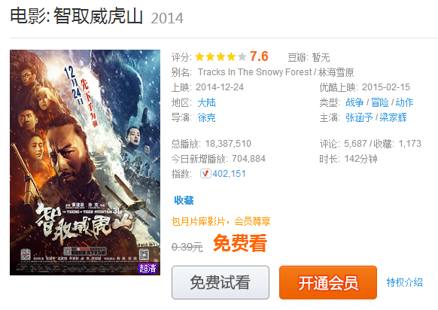Click the third rating star
The height and width of the screenshot is (310, 438).
pos(221,57)
